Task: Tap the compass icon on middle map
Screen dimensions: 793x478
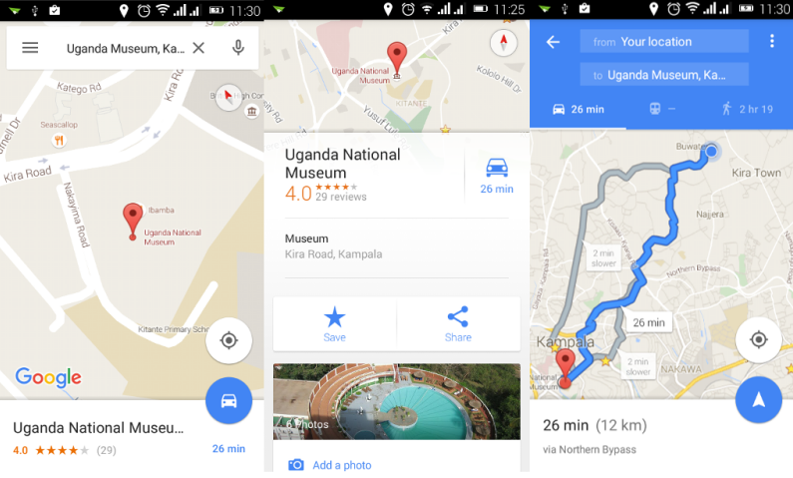Action: [x=503, y=43]
